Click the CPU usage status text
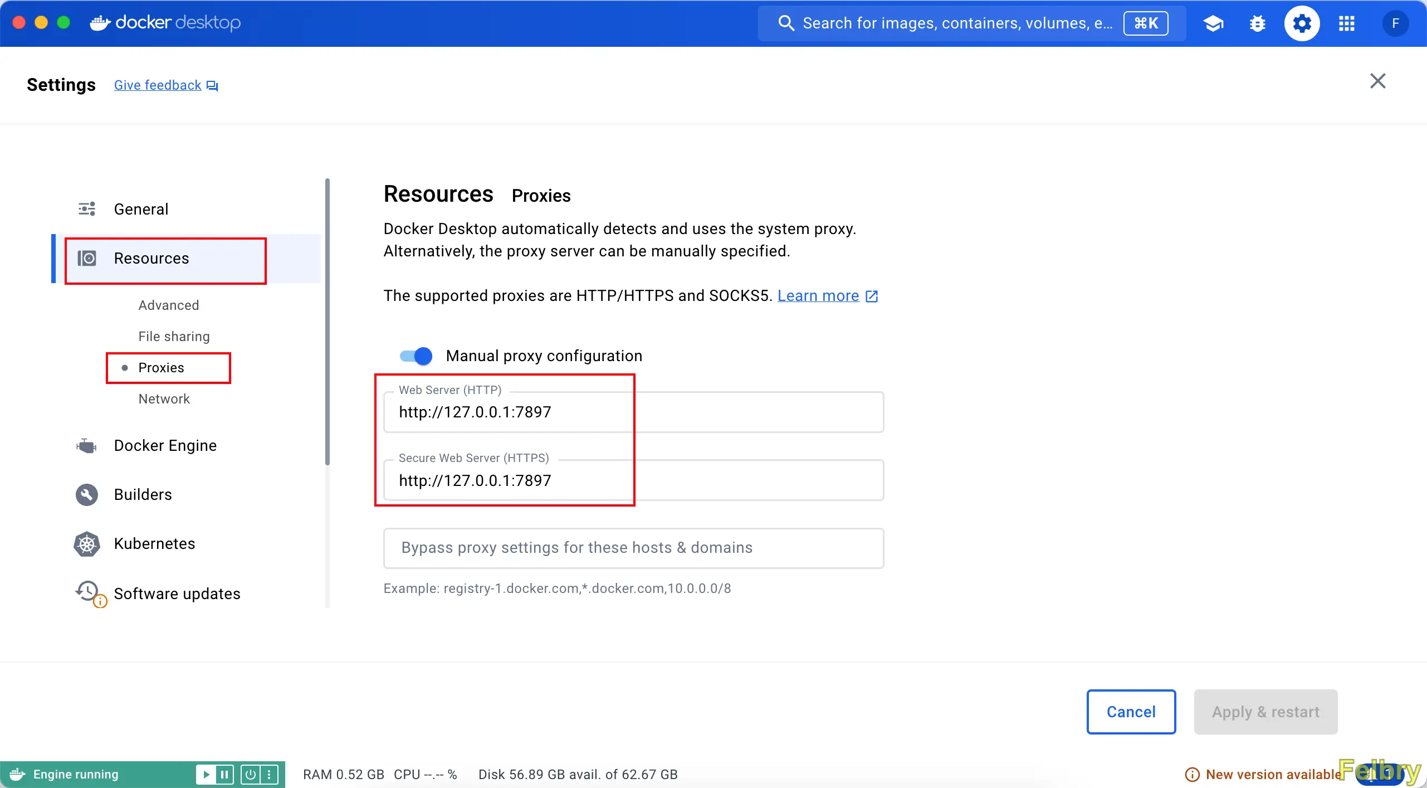The image size is (1427, 788). [426, 775]
